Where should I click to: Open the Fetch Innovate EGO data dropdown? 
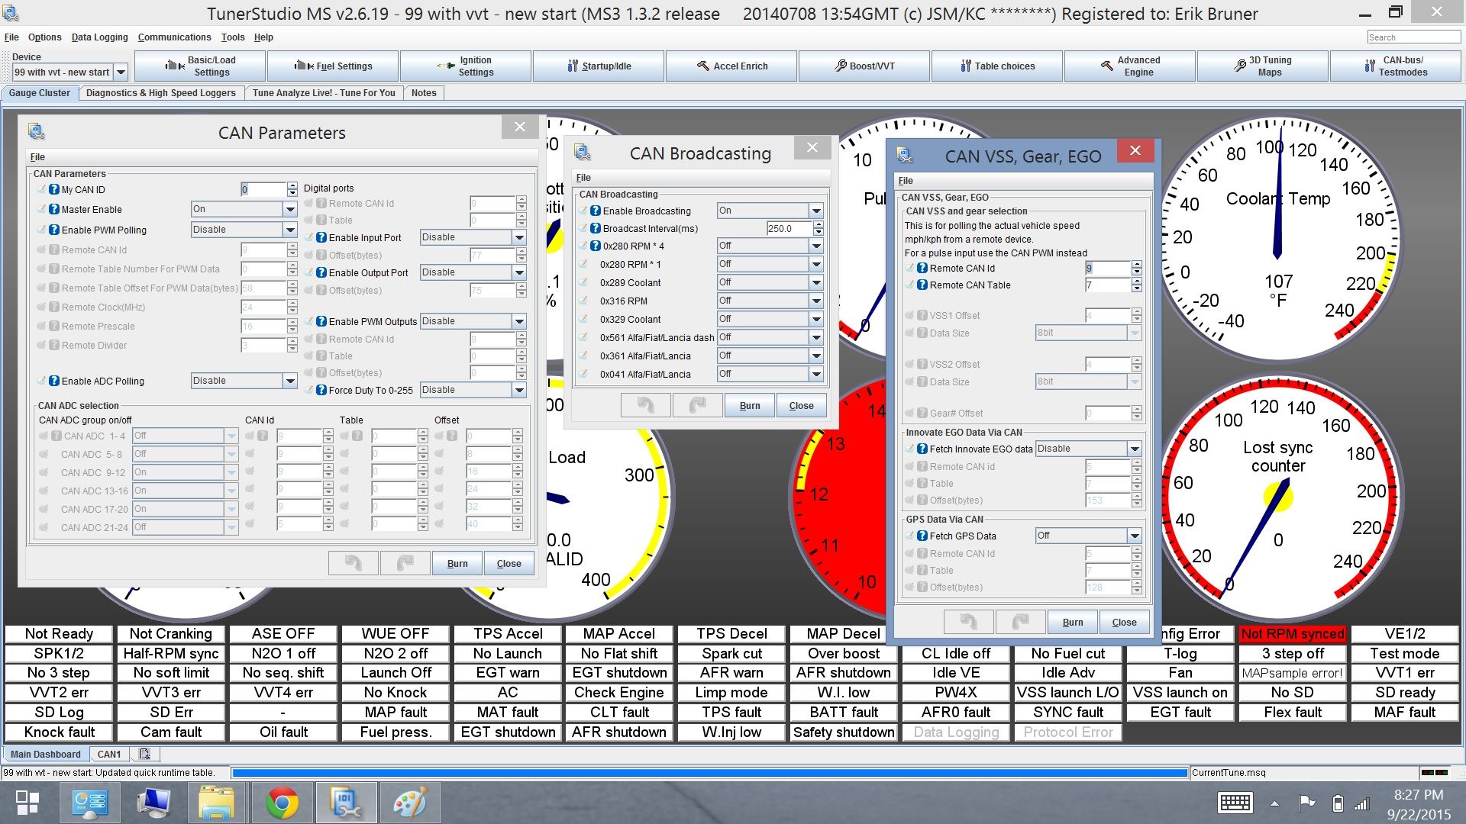(1134, 449)
